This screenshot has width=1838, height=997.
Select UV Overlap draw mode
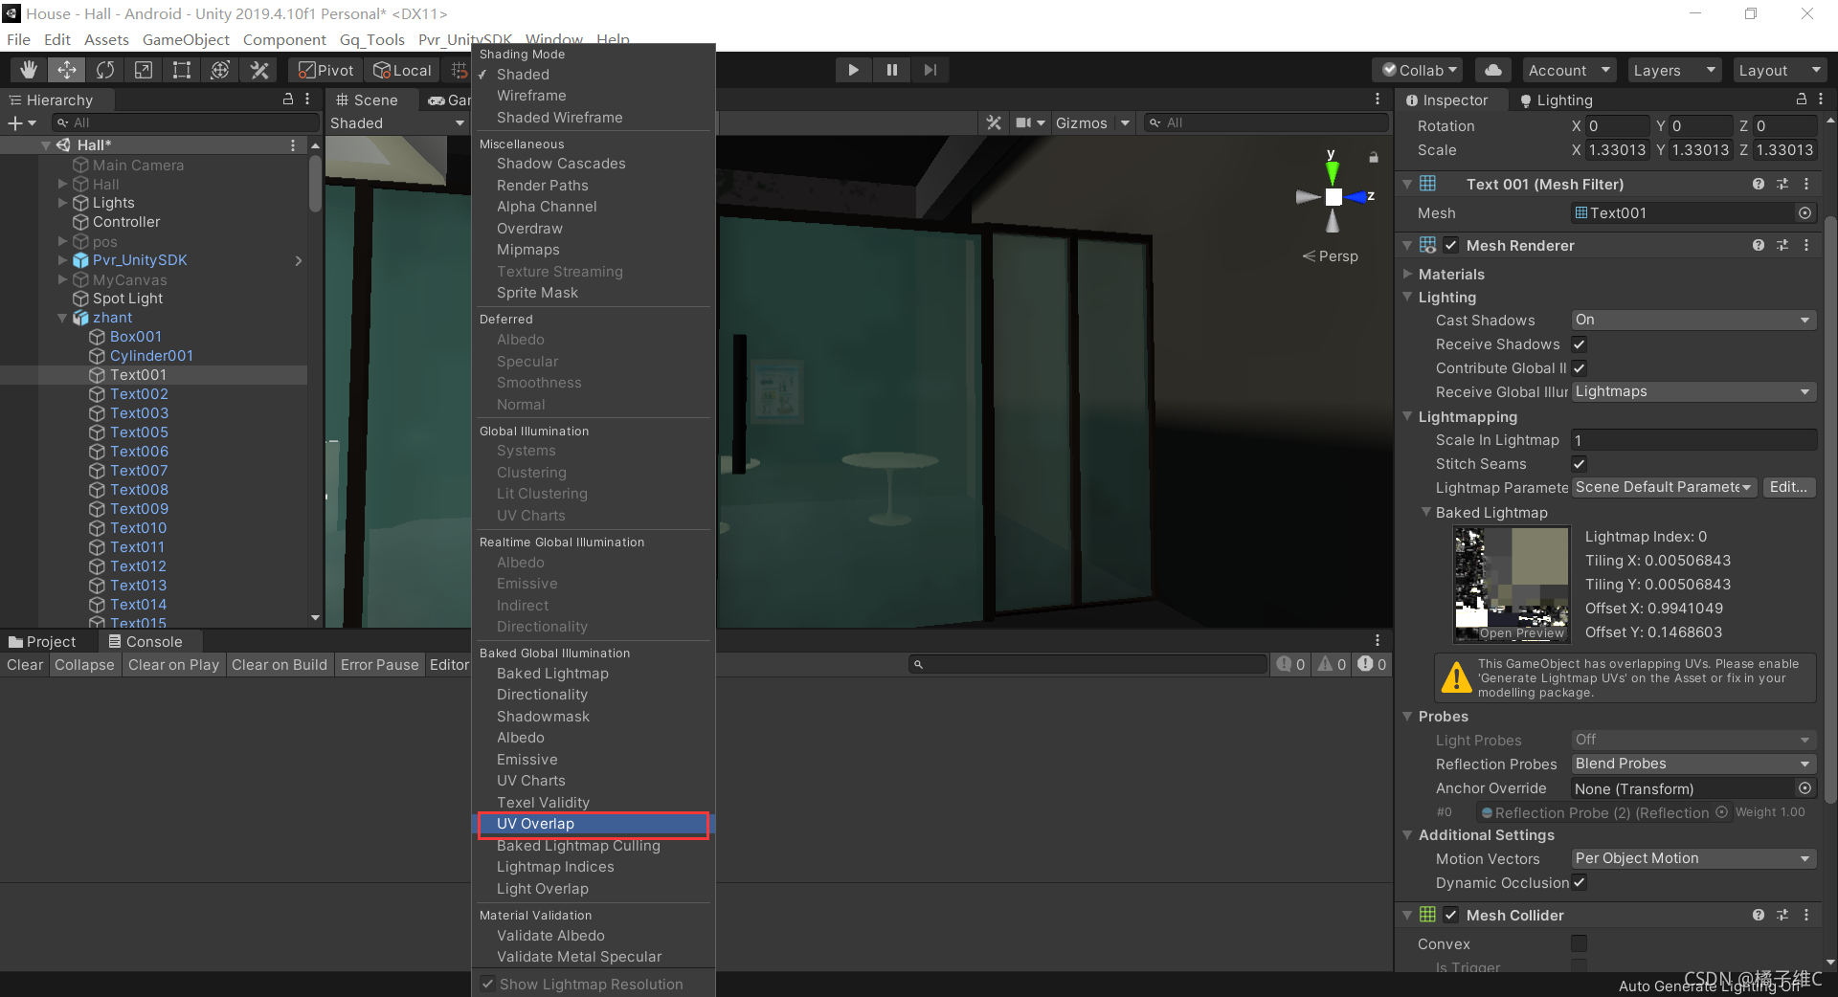click(594, 824)
